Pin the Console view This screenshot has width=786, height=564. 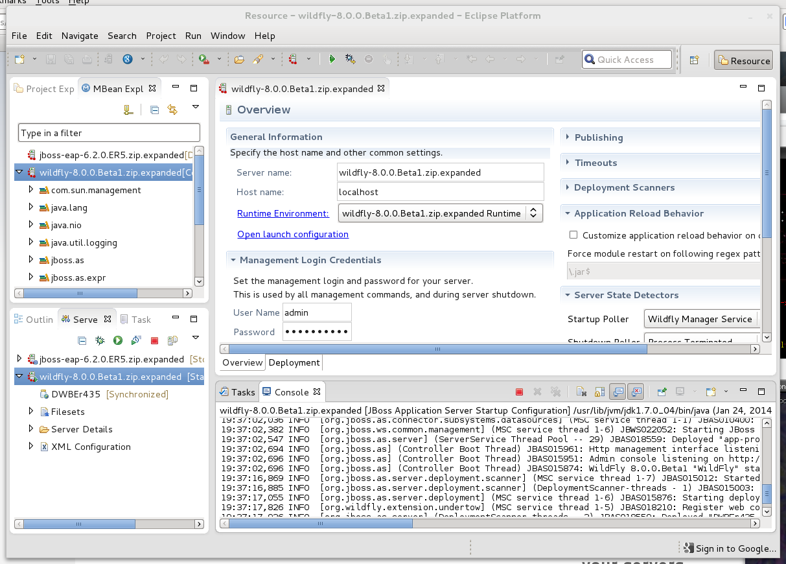(662, 392)
